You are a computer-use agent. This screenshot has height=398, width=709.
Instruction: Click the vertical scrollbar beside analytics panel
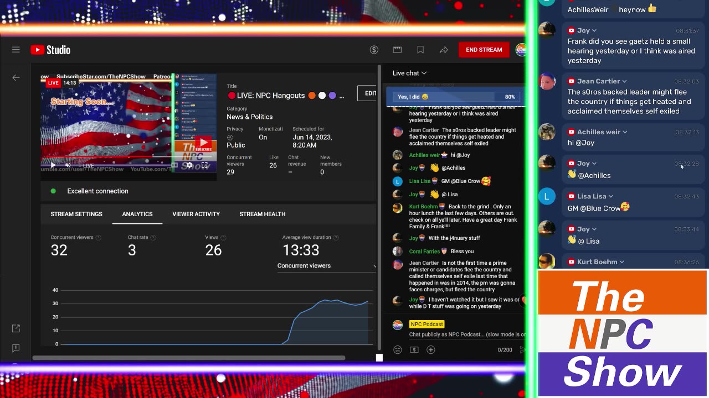pyautogui.click(x=379, y=207)
